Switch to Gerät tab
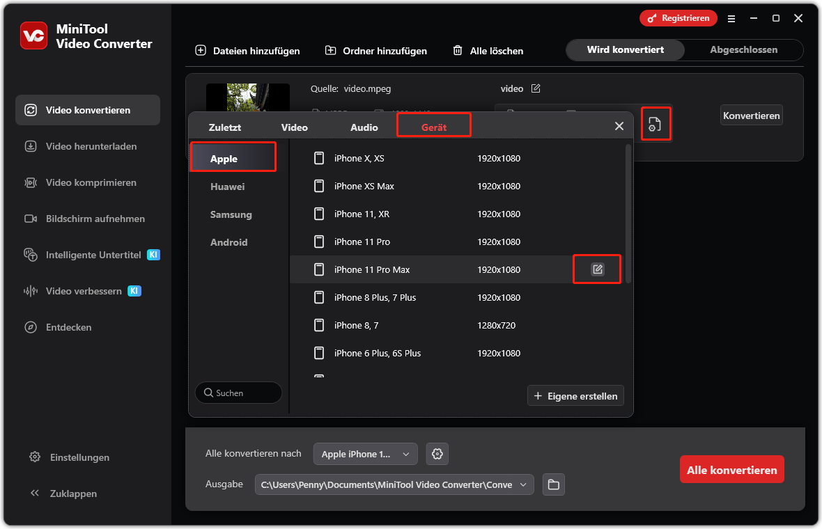 (x=433, y=127)
